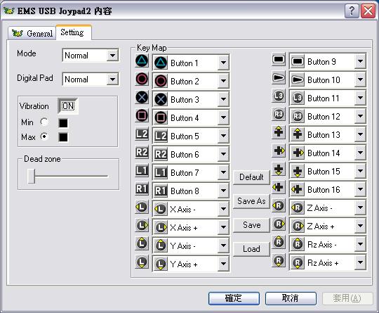The height and width of the screenshot is (313, 379).
Task: Click the cross button icon beside Button 3
Action: pos(142,97)
